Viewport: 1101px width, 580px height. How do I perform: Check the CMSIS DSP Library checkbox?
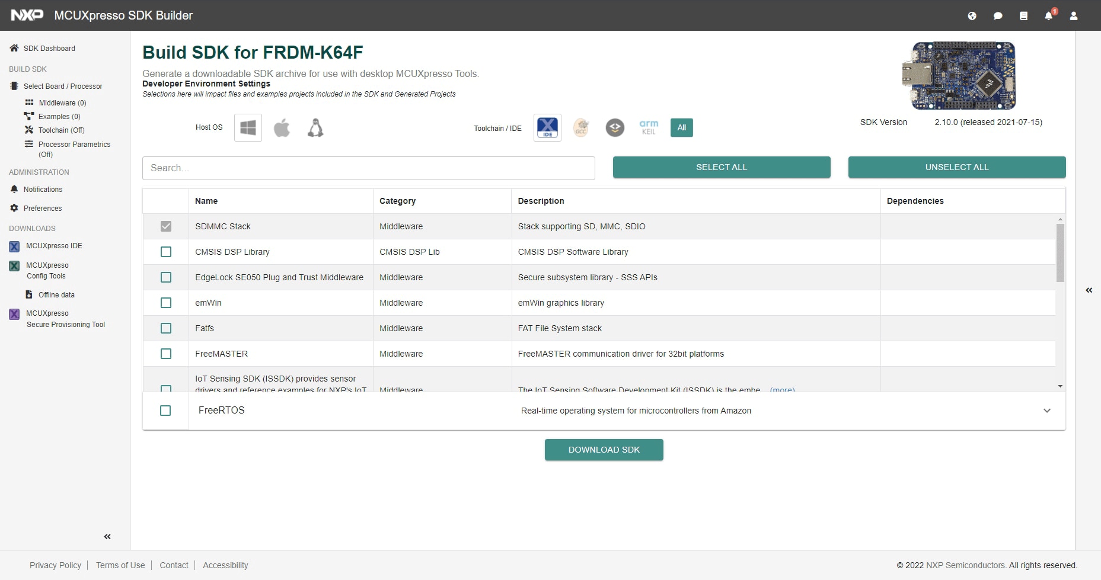tap(166, 252)
